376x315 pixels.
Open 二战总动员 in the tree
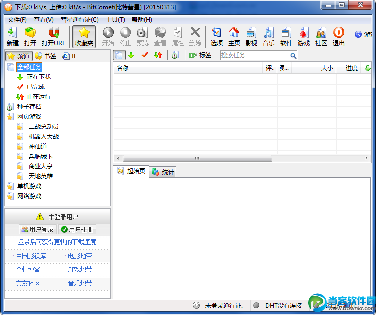(x=44, y=127)
